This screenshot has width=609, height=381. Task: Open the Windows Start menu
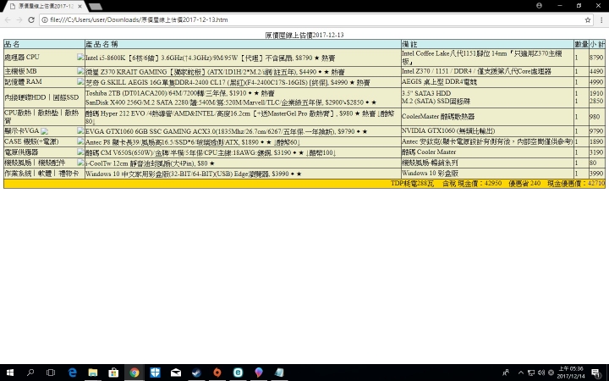[9, 373]
